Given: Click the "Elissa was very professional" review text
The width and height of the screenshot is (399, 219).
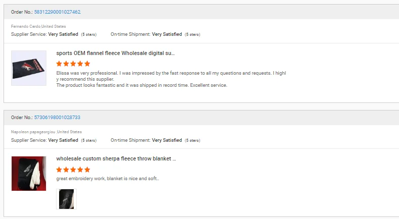Looking at the screenshot, I should [x=171, y=73].
